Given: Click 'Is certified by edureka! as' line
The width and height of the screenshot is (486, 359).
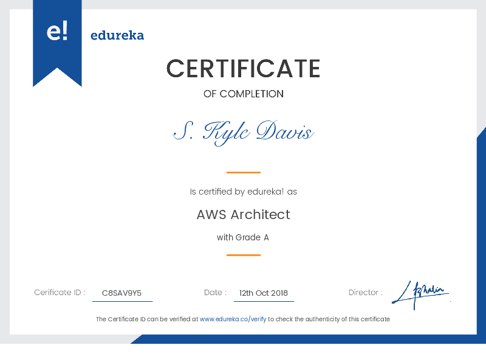Looking at the screenshot, I should [244, 192].
